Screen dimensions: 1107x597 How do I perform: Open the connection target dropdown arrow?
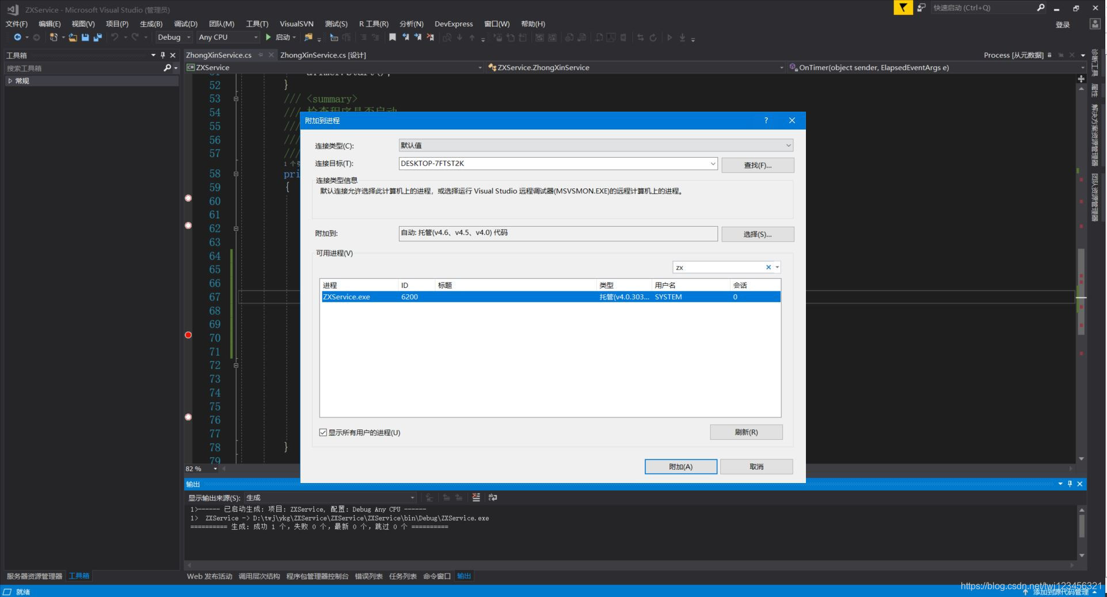click(713, 163)
